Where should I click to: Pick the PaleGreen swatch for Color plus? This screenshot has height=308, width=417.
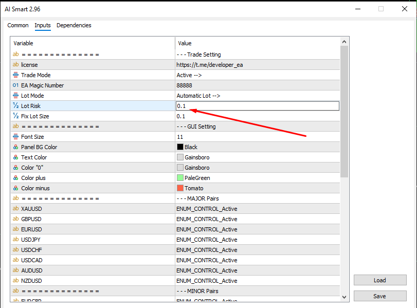[180, 178]
